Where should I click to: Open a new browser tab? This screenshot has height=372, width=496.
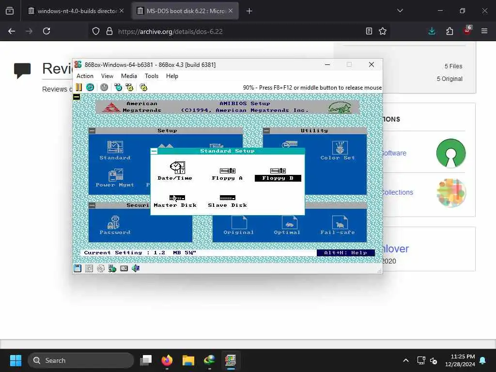pyautogui.click(x=249, y=11)
